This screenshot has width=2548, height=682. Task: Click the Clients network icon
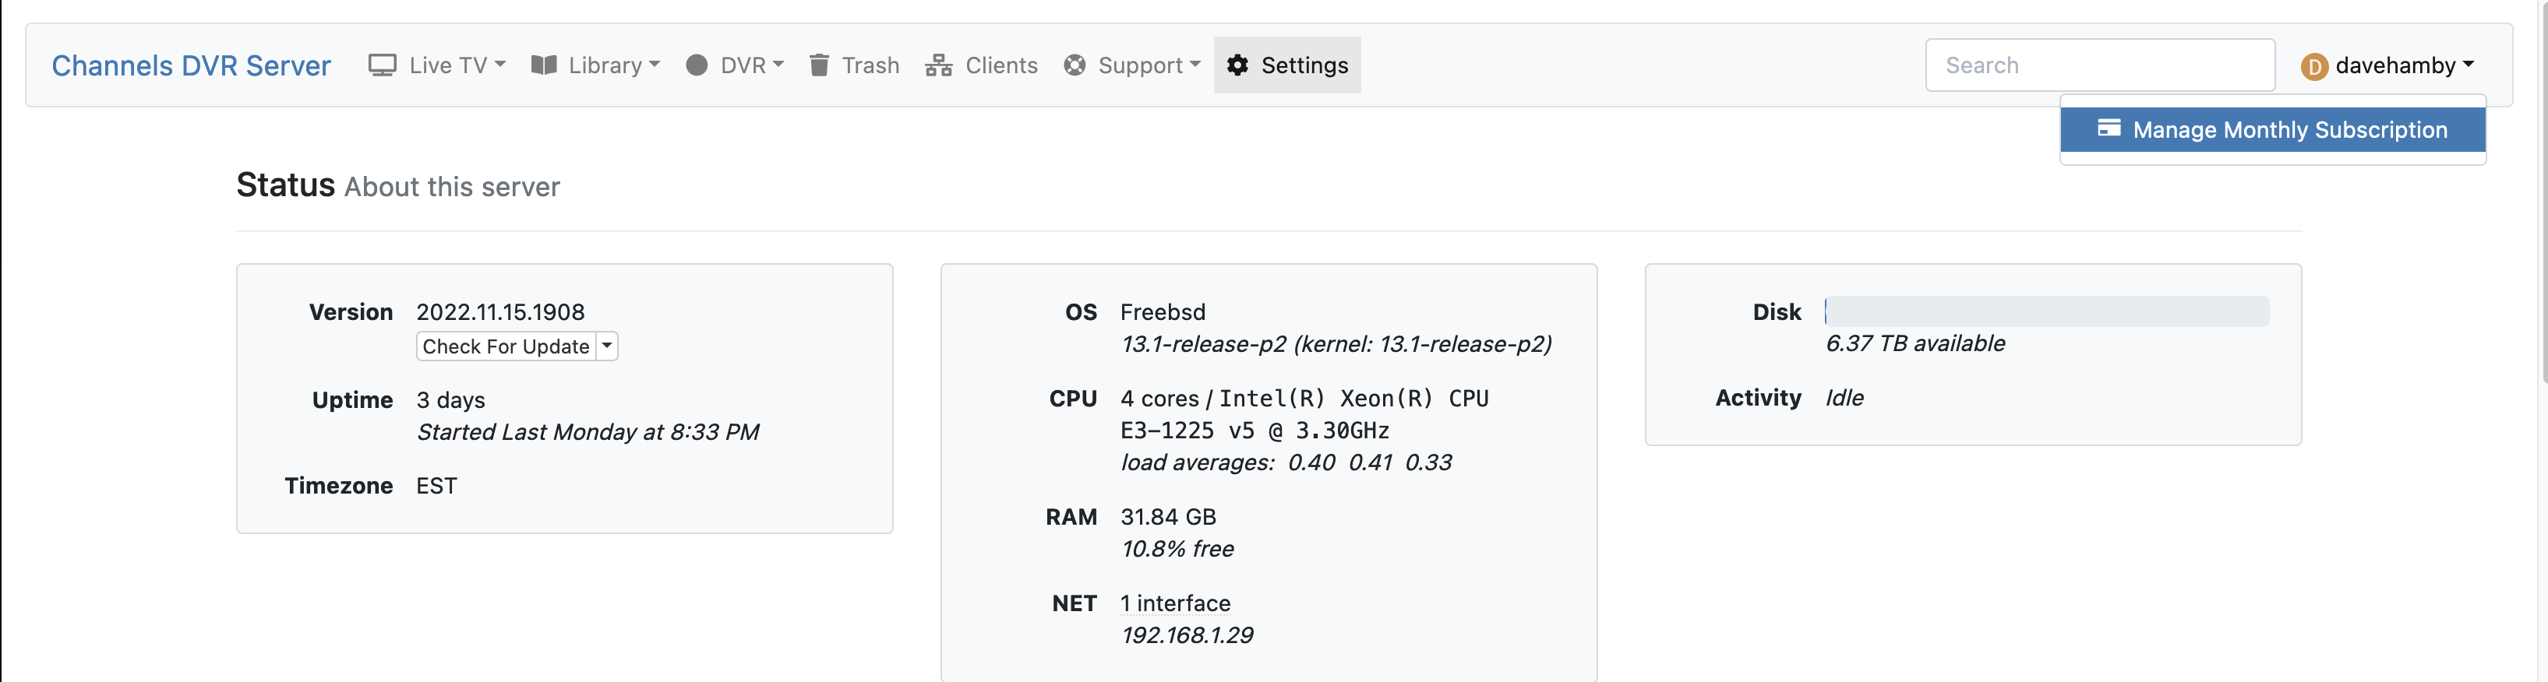coord(937,65)
